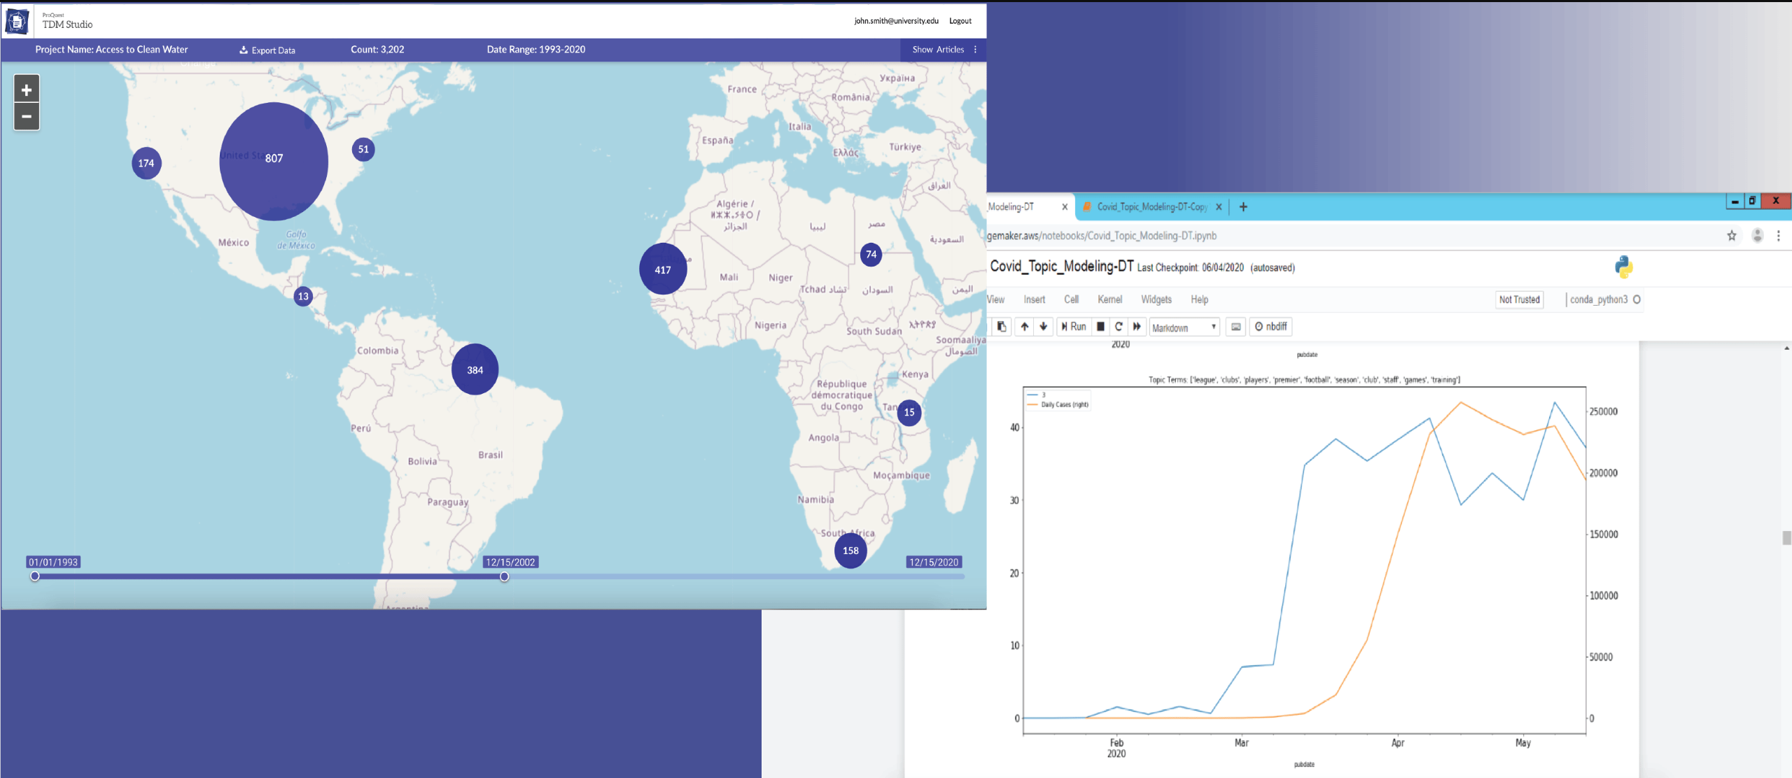This screenshot has width=1792, height=778.
Task: Restart and rerun notebook with fast-forward icon
Action: pyautogui.click(x=1137, y=327)
